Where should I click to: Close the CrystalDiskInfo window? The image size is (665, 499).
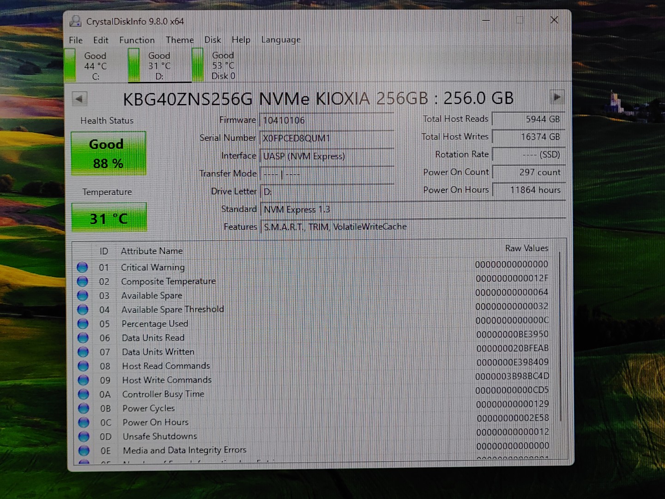pyautogui.click(x=554, y=20)
